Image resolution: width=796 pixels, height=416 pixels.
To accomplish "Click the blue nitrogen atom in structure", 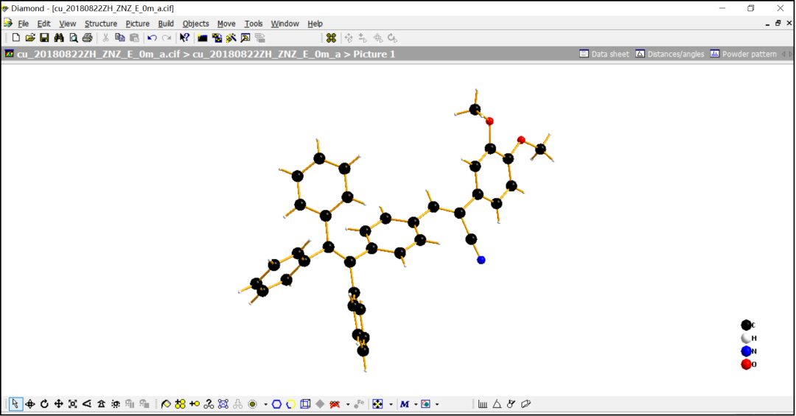I will click(x=481, y=260).
